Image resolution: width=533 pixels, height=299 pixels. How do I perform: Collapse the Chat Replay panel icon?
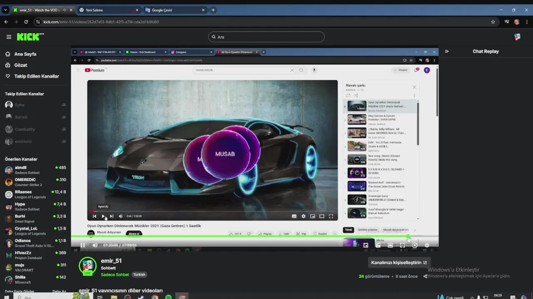(x=447, y=51)
